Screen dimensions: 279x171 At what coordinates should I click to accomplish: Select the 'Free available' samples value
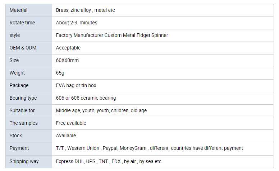click(x=71, y=123)
